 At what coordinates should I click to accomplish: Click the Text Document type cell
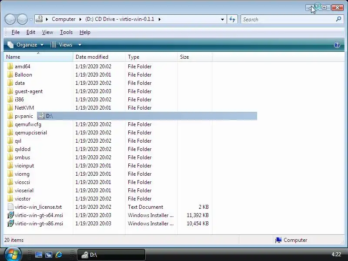pos(145,207)
